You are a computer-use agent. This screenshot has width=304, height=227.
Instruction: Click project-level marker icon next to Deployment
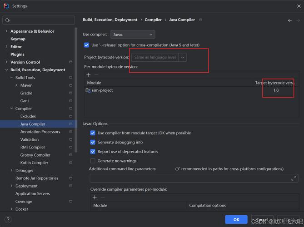71,186
